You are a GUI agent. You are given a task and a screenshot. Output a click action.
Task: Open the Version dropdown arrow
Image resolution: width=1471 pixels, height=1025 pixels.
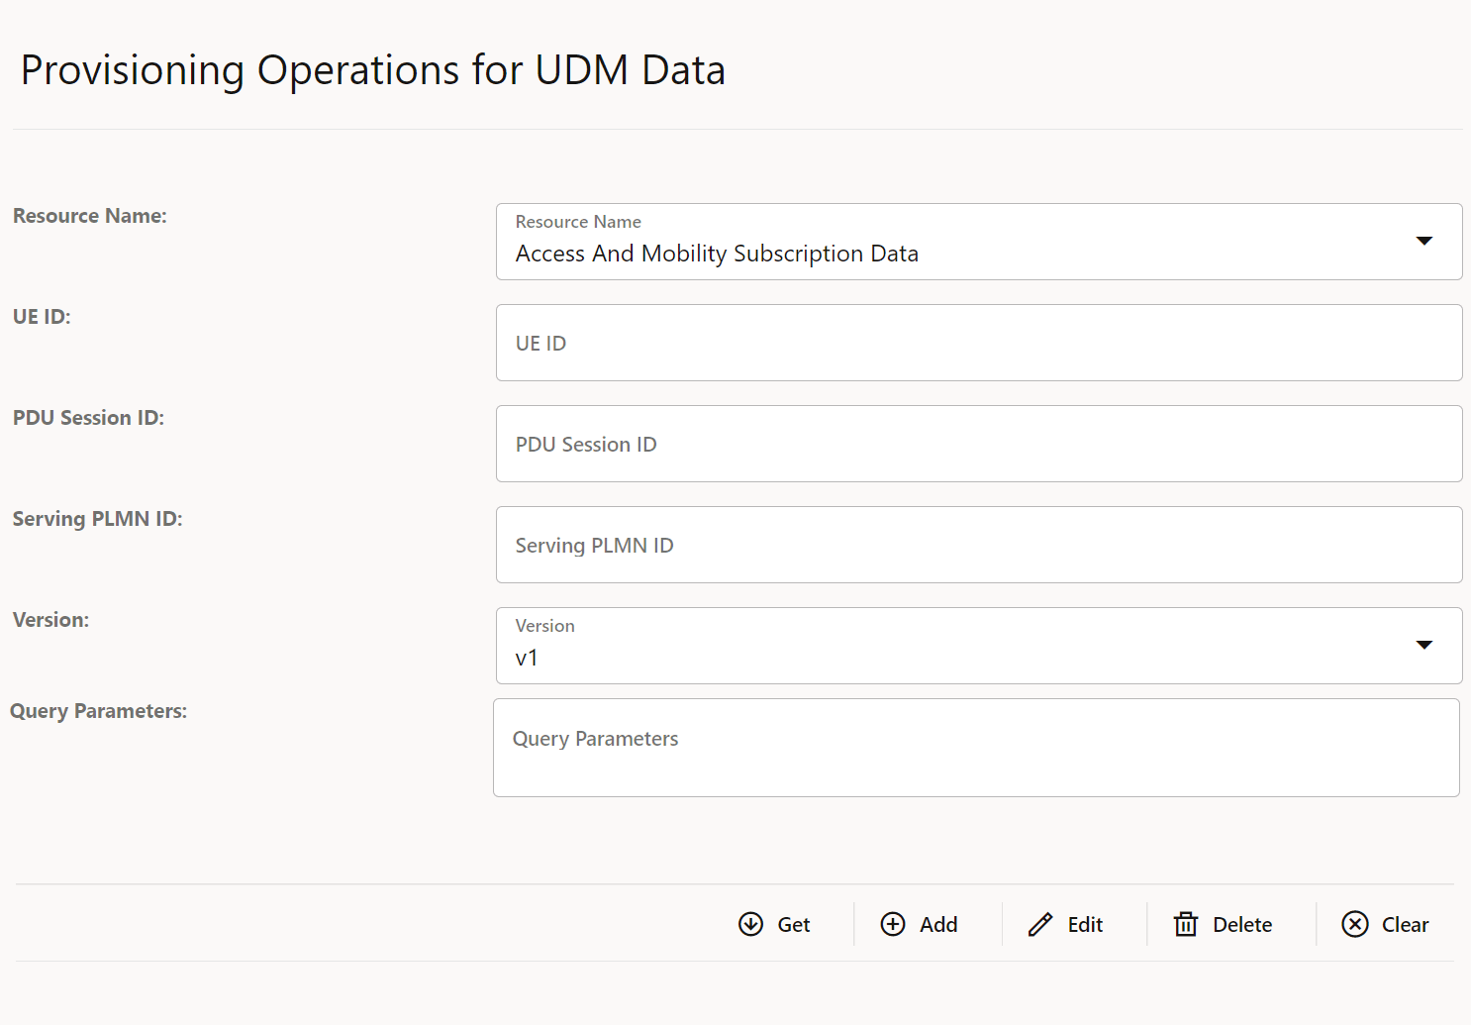tap(1425, 645)
